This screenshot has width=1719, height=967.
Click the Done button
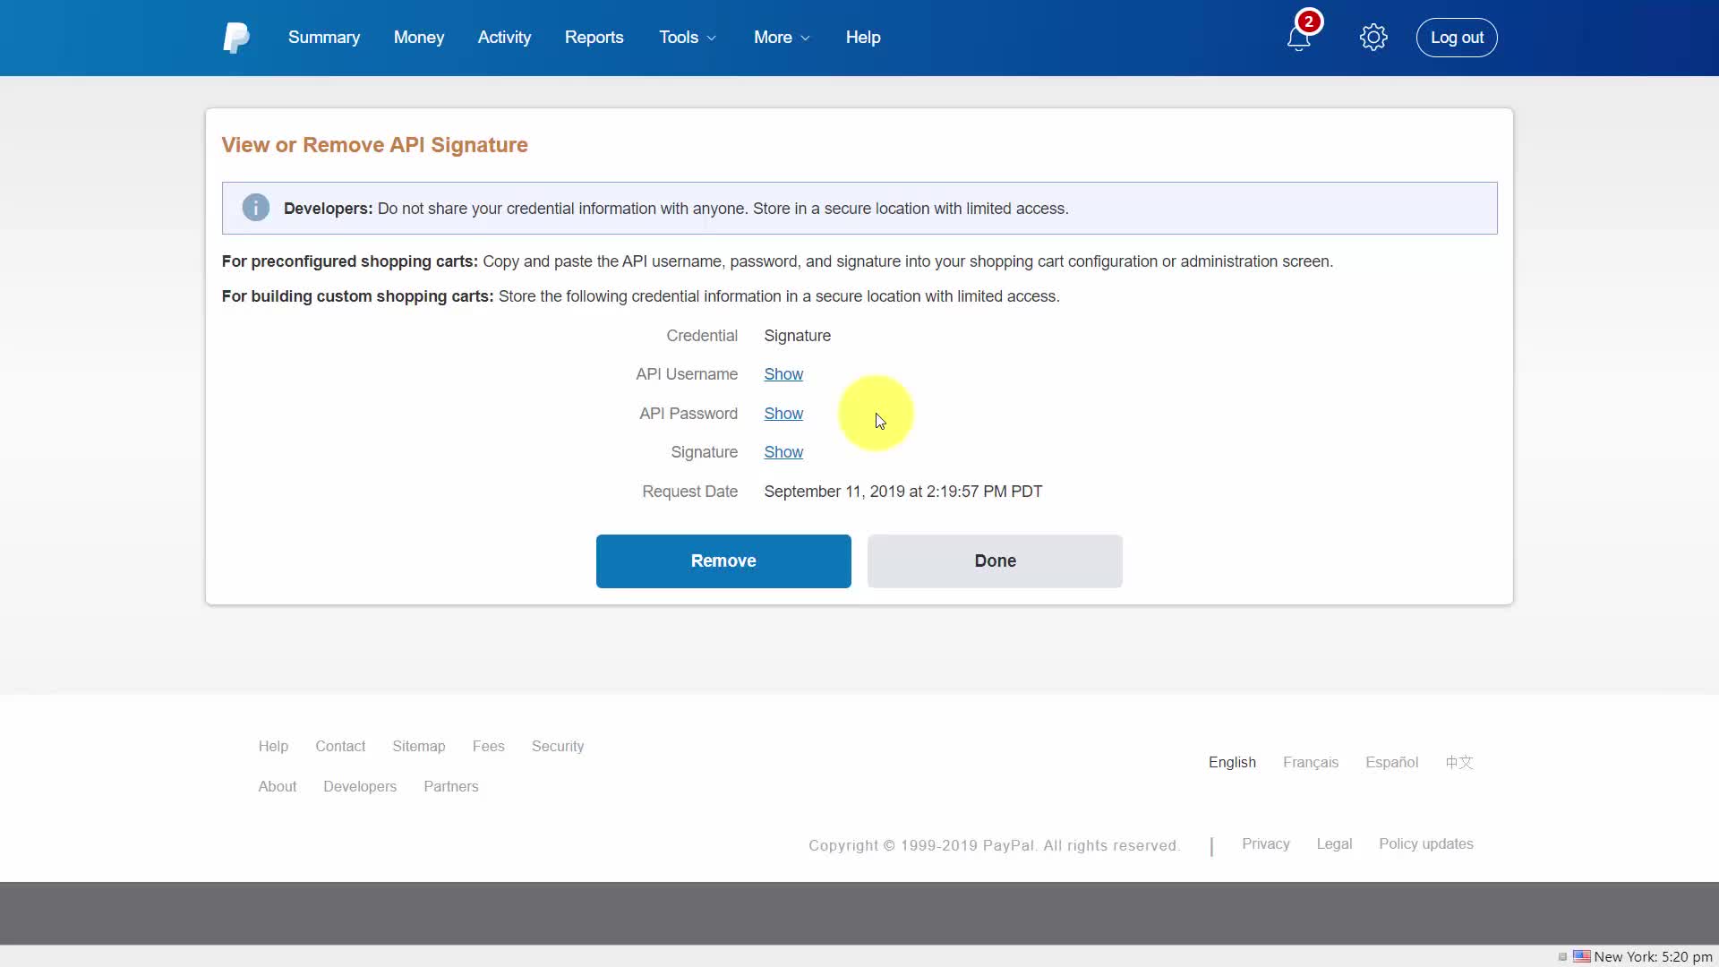coord(995,561)
